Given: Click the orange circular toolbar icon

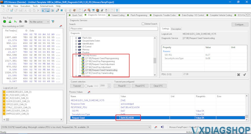Looking at the screenshot, I should coord(74,10).
